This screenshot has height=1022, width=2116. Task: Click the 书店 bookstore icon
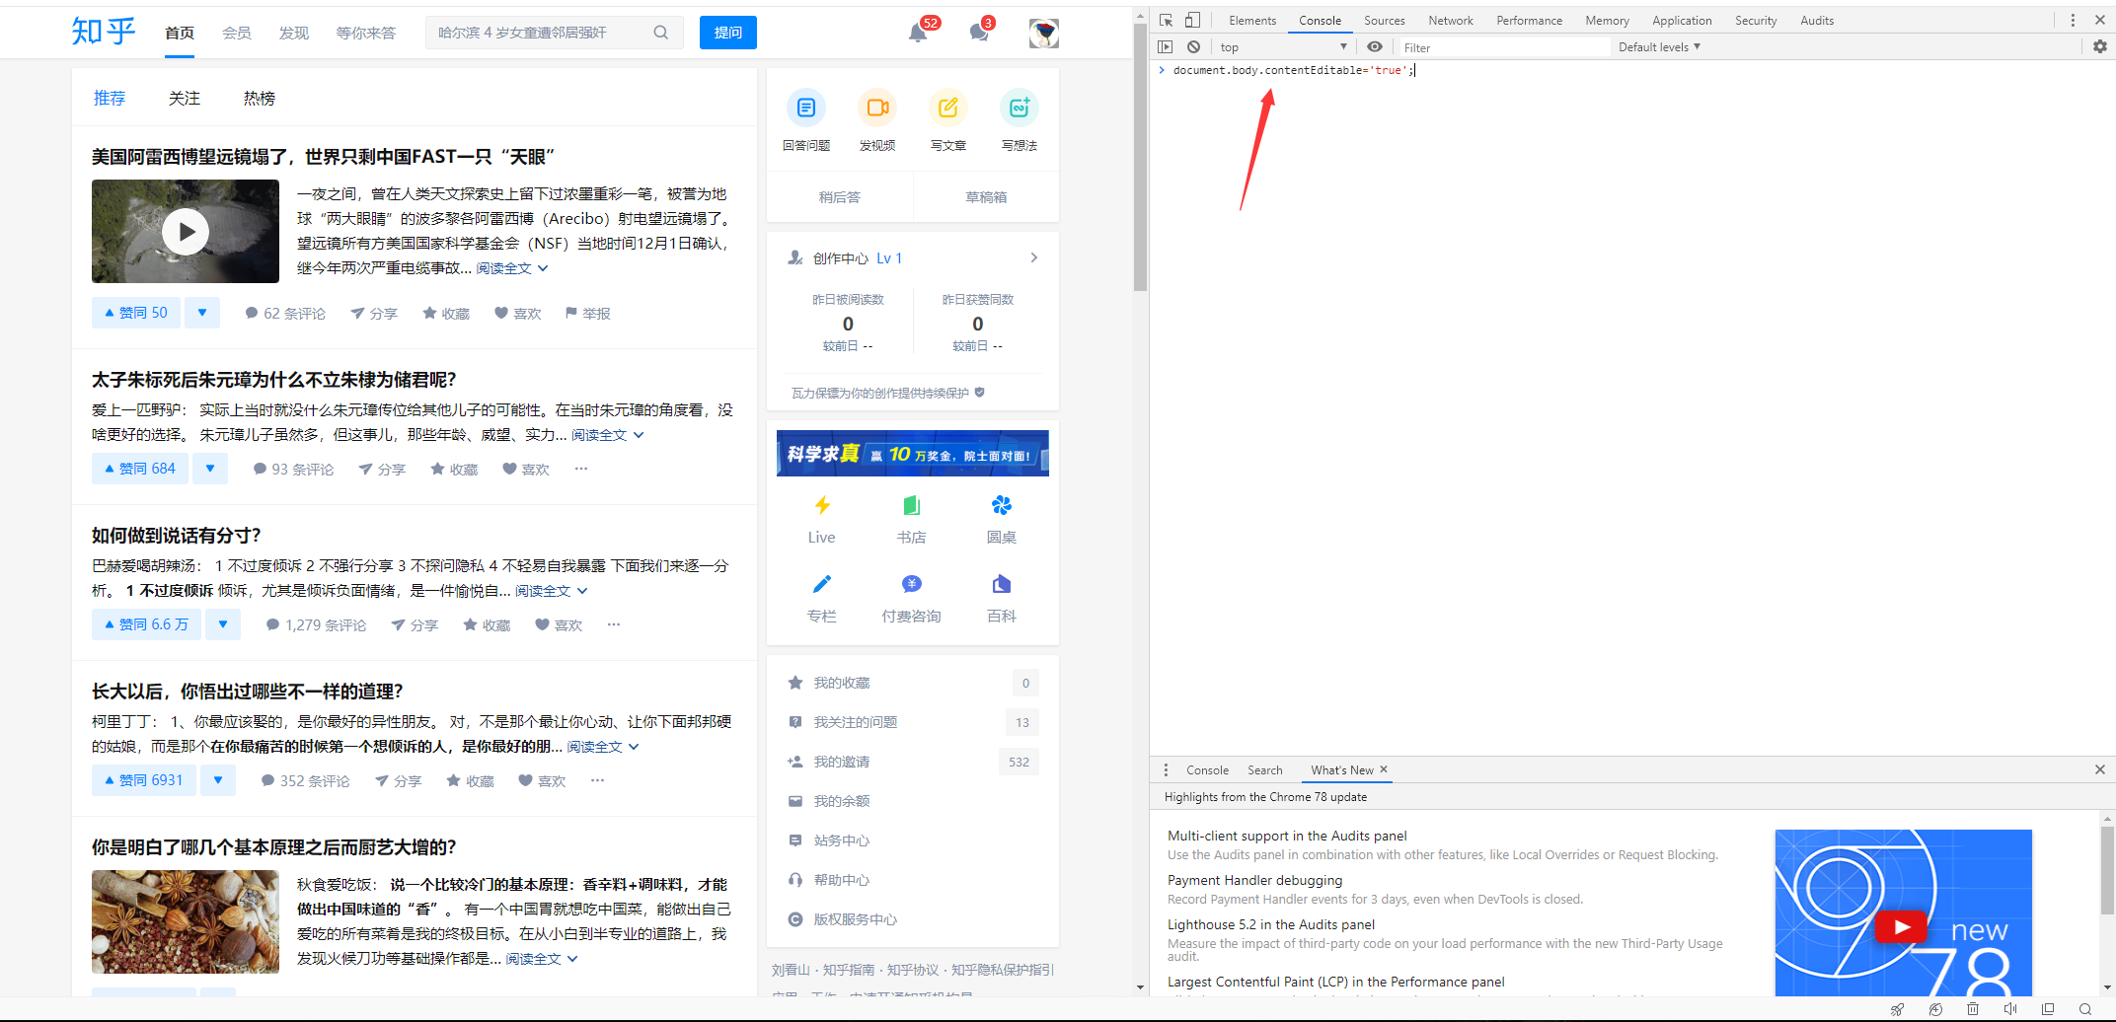coord(911,506)
